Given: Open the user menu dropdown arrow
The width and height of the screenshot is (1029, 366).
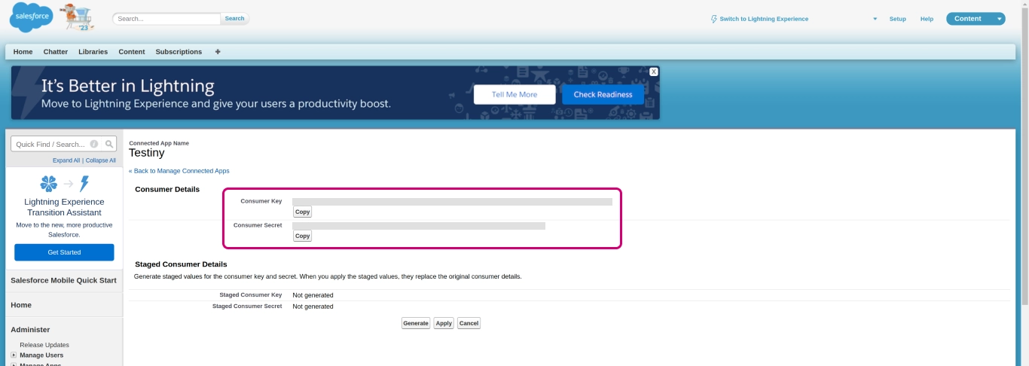Looking at the screenshot, I should pyautogui.click(x=875, y=19).
